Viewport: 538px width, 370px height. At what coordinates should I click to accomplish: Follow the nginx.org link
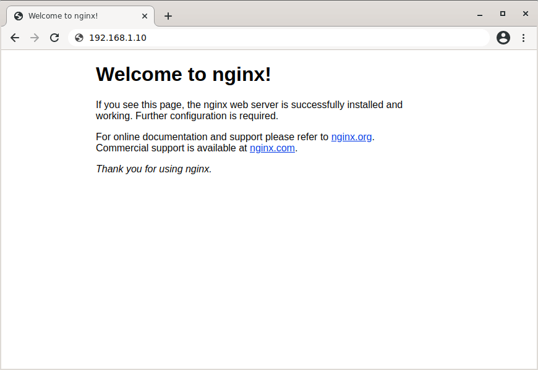coord(351,137)
